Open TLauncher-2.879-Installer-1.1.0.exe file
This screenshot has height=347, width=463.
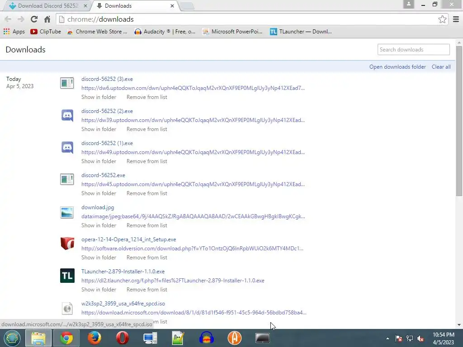pyautogui.click(x=123, y=272)
